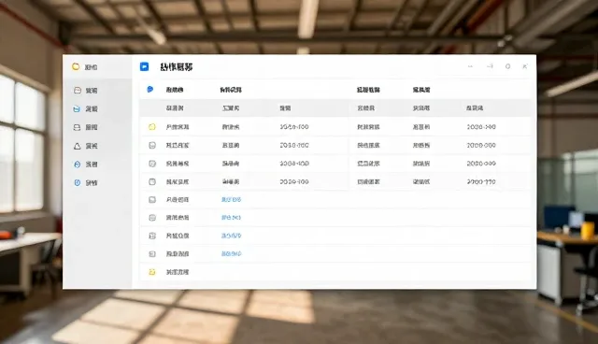Click the gray icon in fourth data row
This screenshot has height=344, width=598.
[152, 182]
